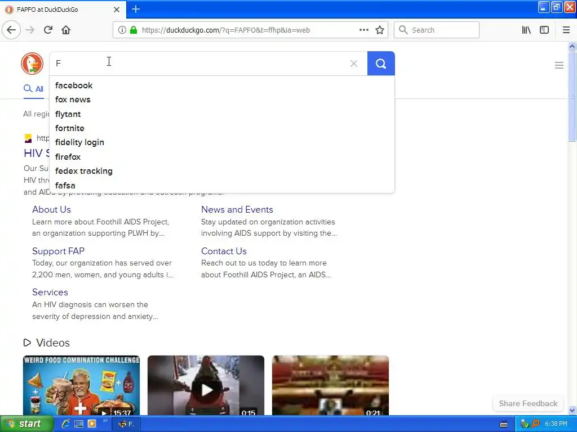Select the FAPFO at DuckDuckGo tab
Image resolution: width=577 pixels, height=432 pixels.
coord(63,10)
